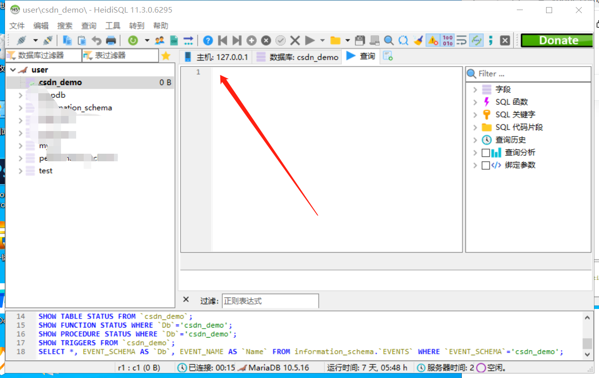Undo with the curved arrow icon
Screen dimensions: 599x378
click(96, 40)
